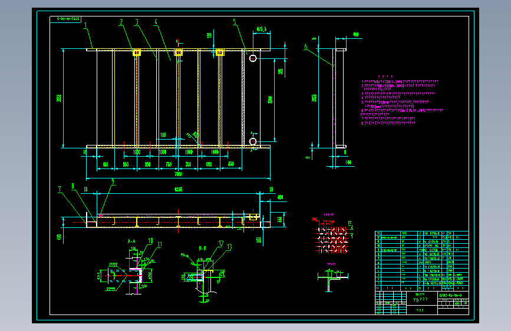511x331 pixels.
Task: Click the red hatch pattern detail
Action: coord(332,240)
